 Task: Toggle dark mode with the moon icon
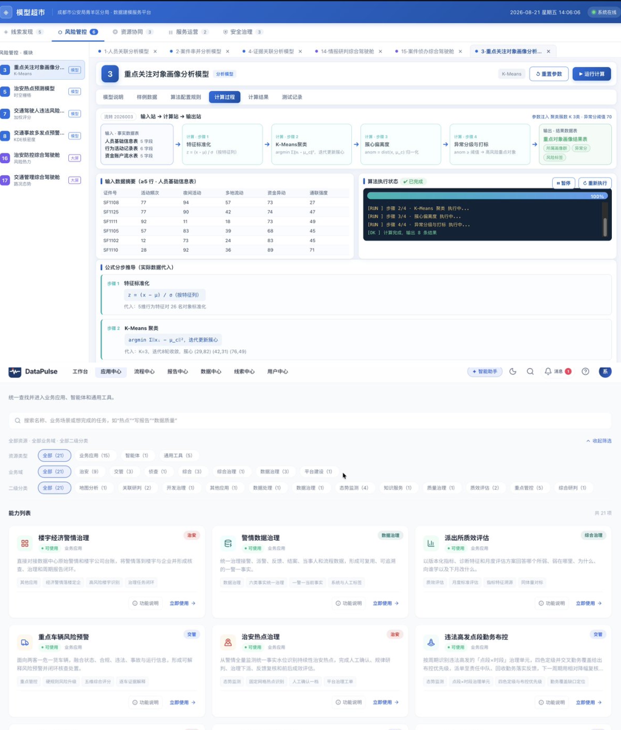tap(513, 372)
